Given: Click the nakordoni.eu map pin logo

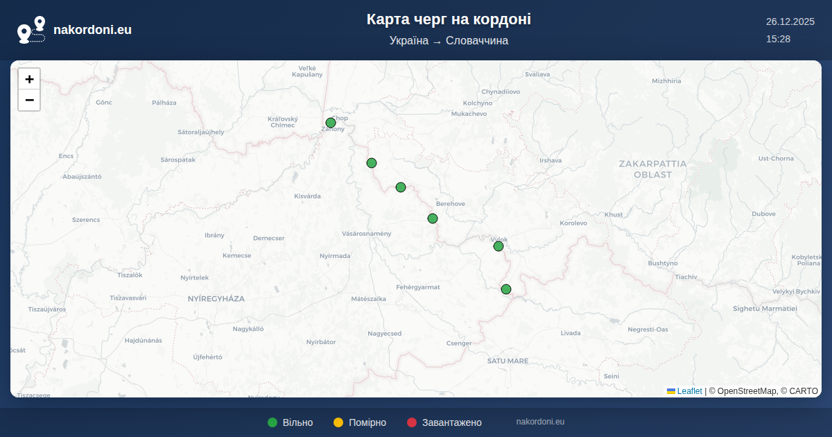Looking at the screenshot, I should [31, 30].
